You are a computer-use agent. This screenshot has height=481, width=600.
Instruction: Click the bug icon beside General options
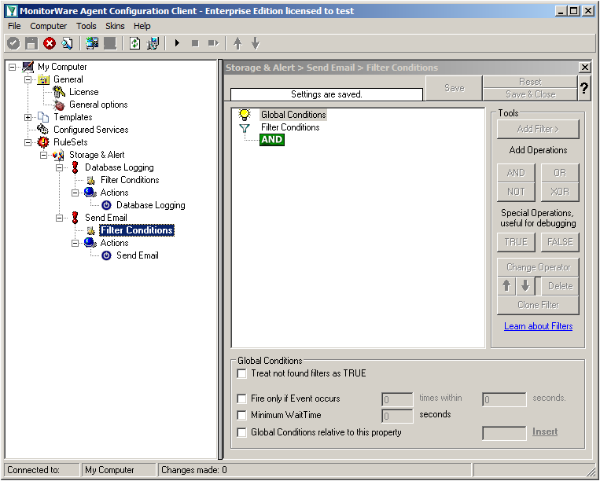point(59,105)
